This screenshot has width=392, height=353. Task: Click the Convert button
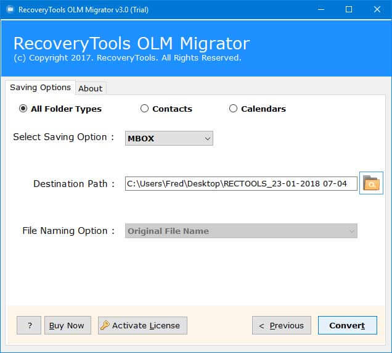(347, 325)
